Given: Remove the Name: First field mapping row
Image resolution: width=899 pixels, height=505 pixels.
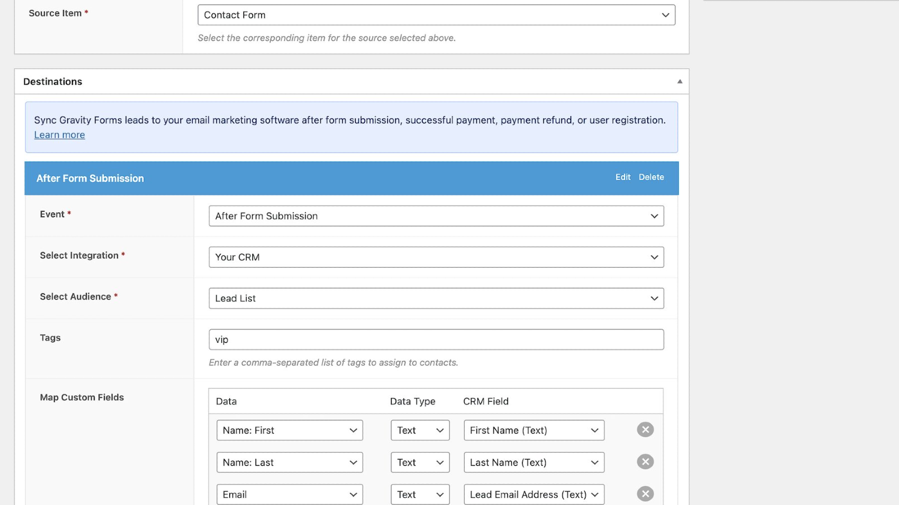Looking at the screenshot, I should pyautogui.click(x=645, y=430).
